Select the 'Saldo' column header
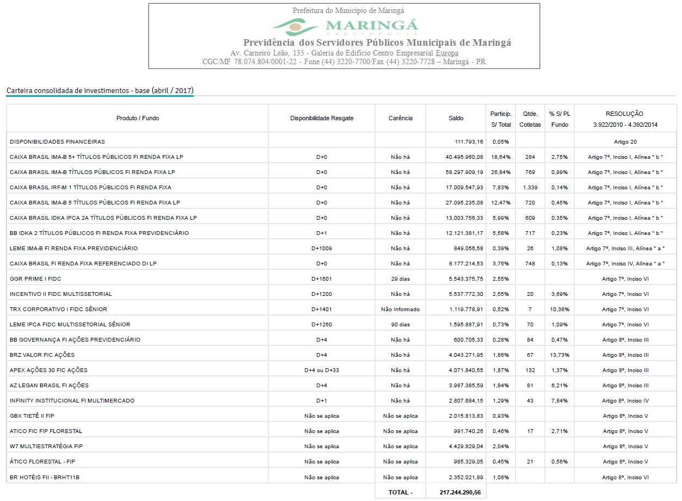Image resolution: width=682 pixels, height=501 pixels. click(x=456, y=118)
